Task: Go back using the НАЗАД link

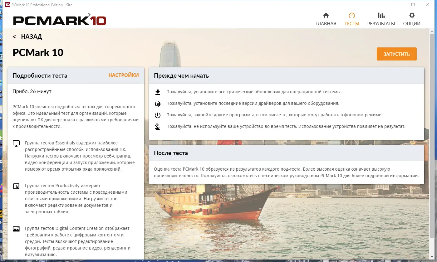Action: click(x=27, y=36)
